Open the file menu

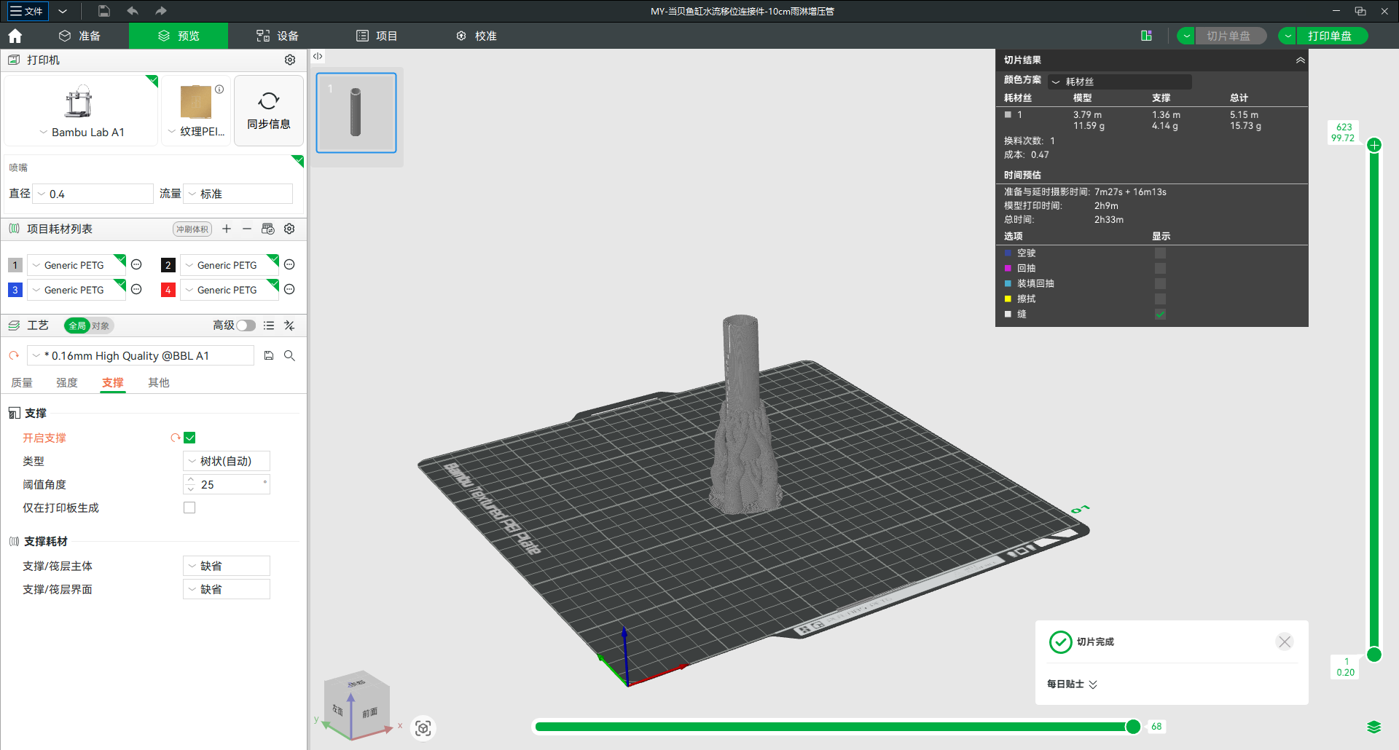[x=26, y=11]
